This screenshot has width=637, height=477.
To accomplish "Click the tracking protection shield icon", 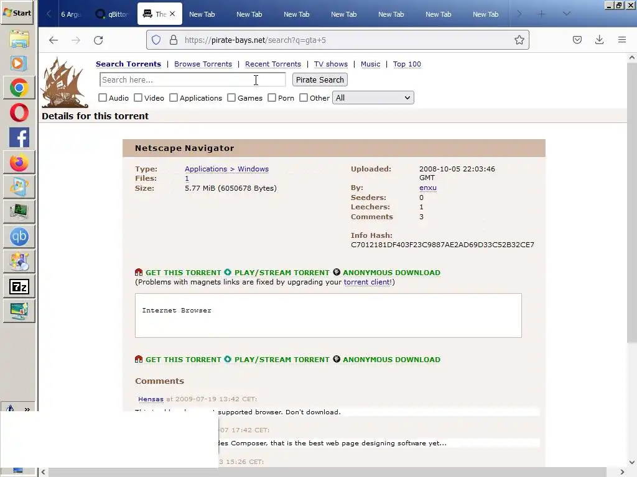I will [x=156, y=40].
